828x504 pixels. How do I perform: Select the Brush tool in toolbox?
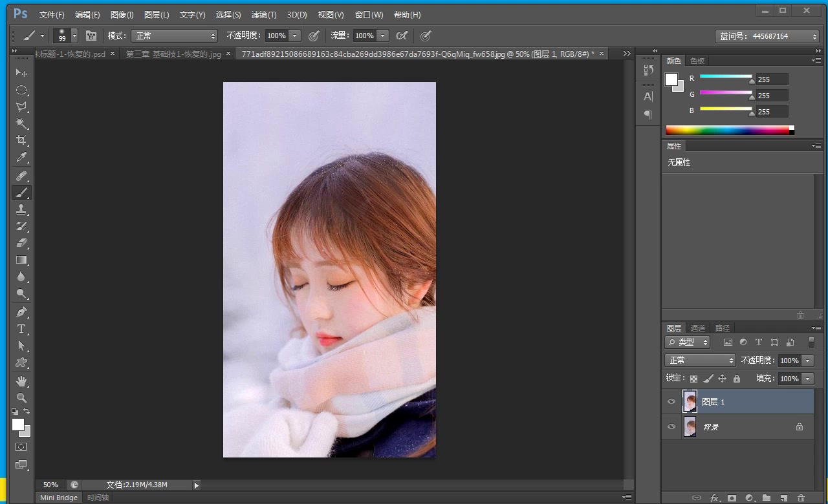21,193
